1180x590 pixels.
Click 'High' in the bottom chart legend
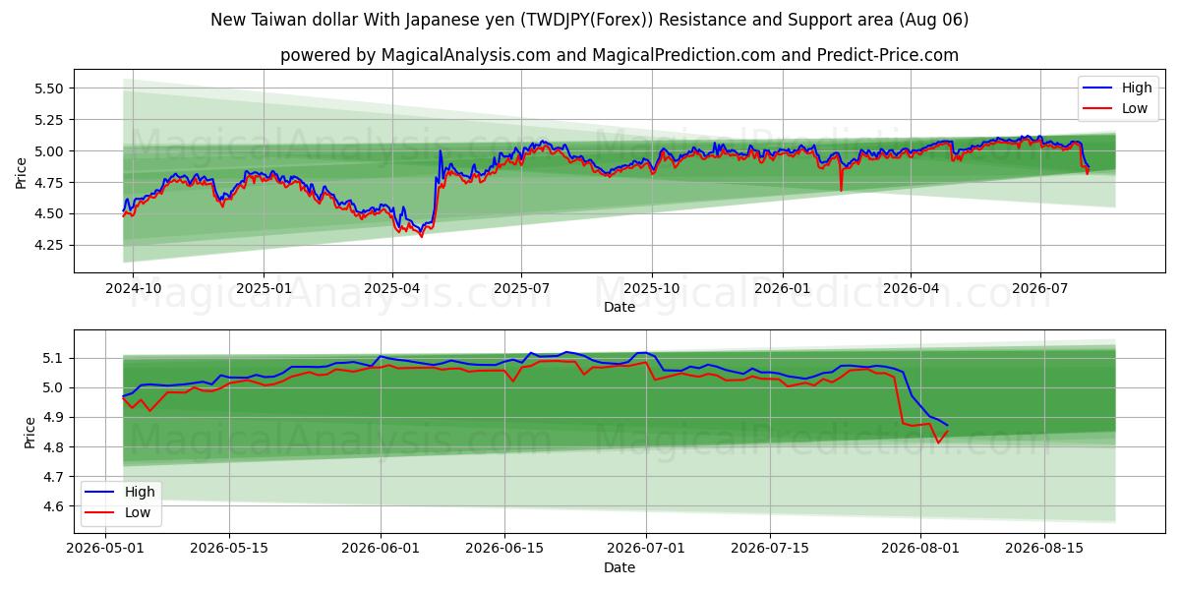140,492
